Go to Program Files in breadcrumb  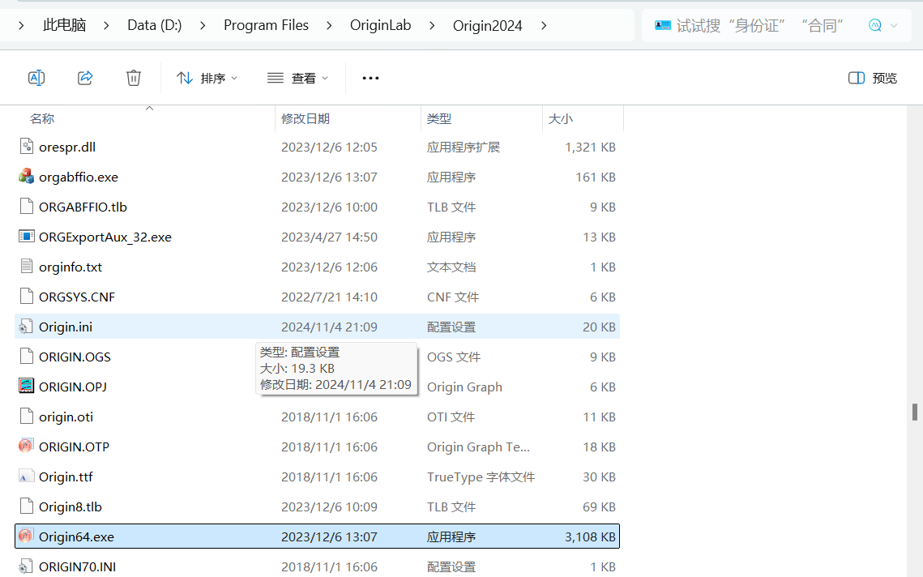click(x=266, y=25)
